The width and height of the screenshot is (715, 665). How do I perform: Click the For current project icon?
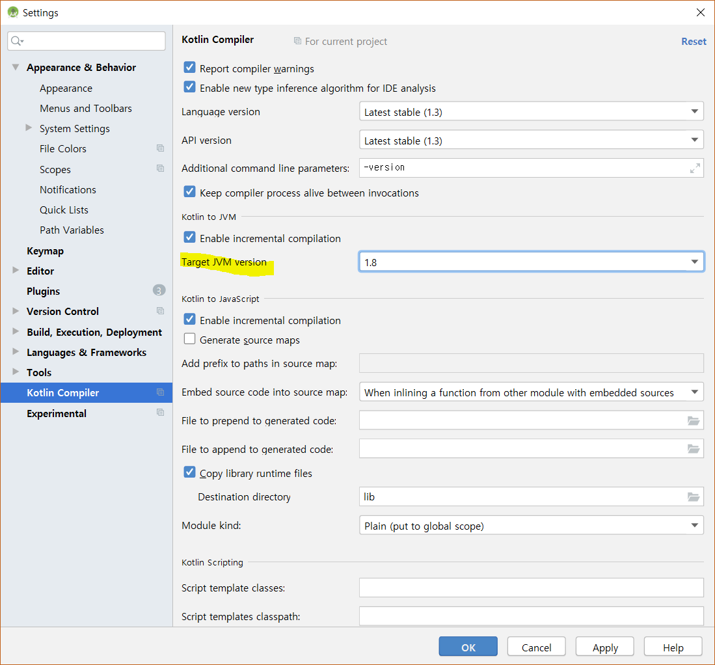tap(297, 41)
